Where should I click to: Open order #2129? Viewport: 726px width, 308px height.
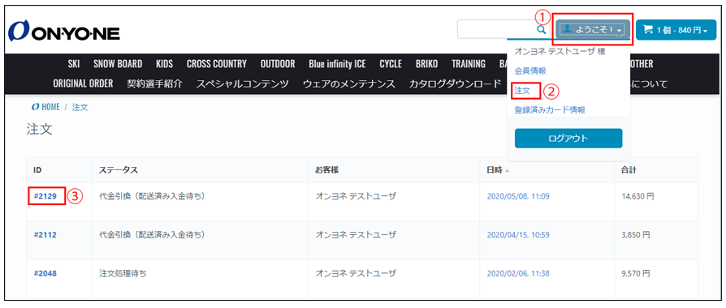point(45,196)
